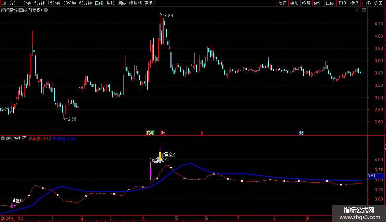Viewport: 386px width, 222px height.
Task: Open the diamond marker icon above chart
Action: pos(358,10)
